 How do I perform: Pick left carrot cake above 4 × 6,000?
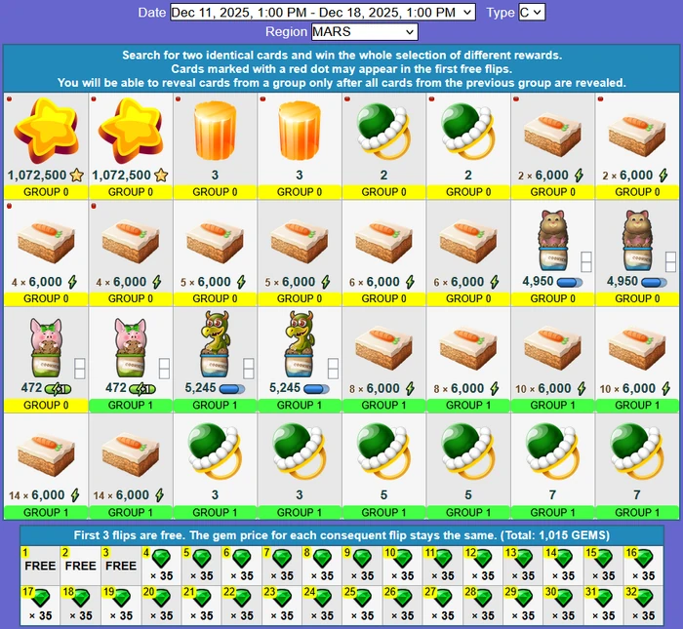click(46, 242)
